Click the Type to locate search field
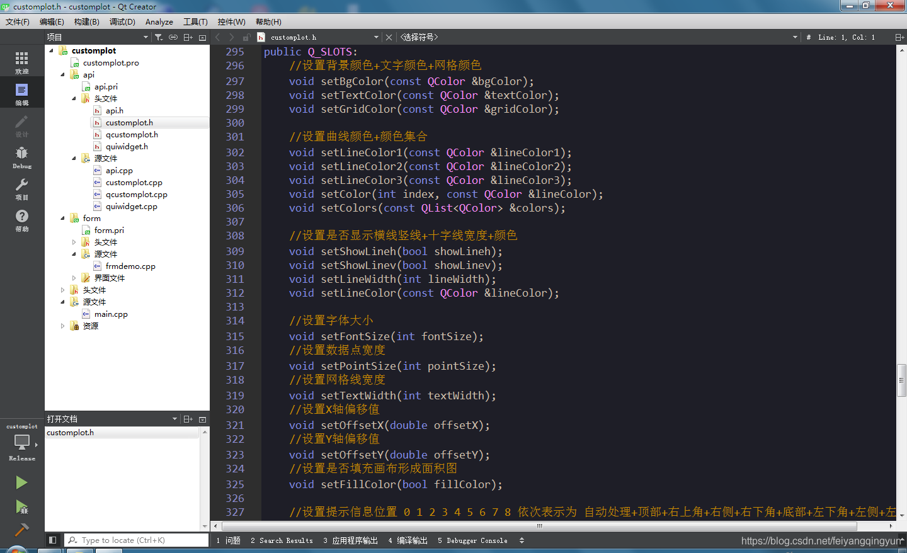Screen dimensions: 907x553 click(137, 540)
